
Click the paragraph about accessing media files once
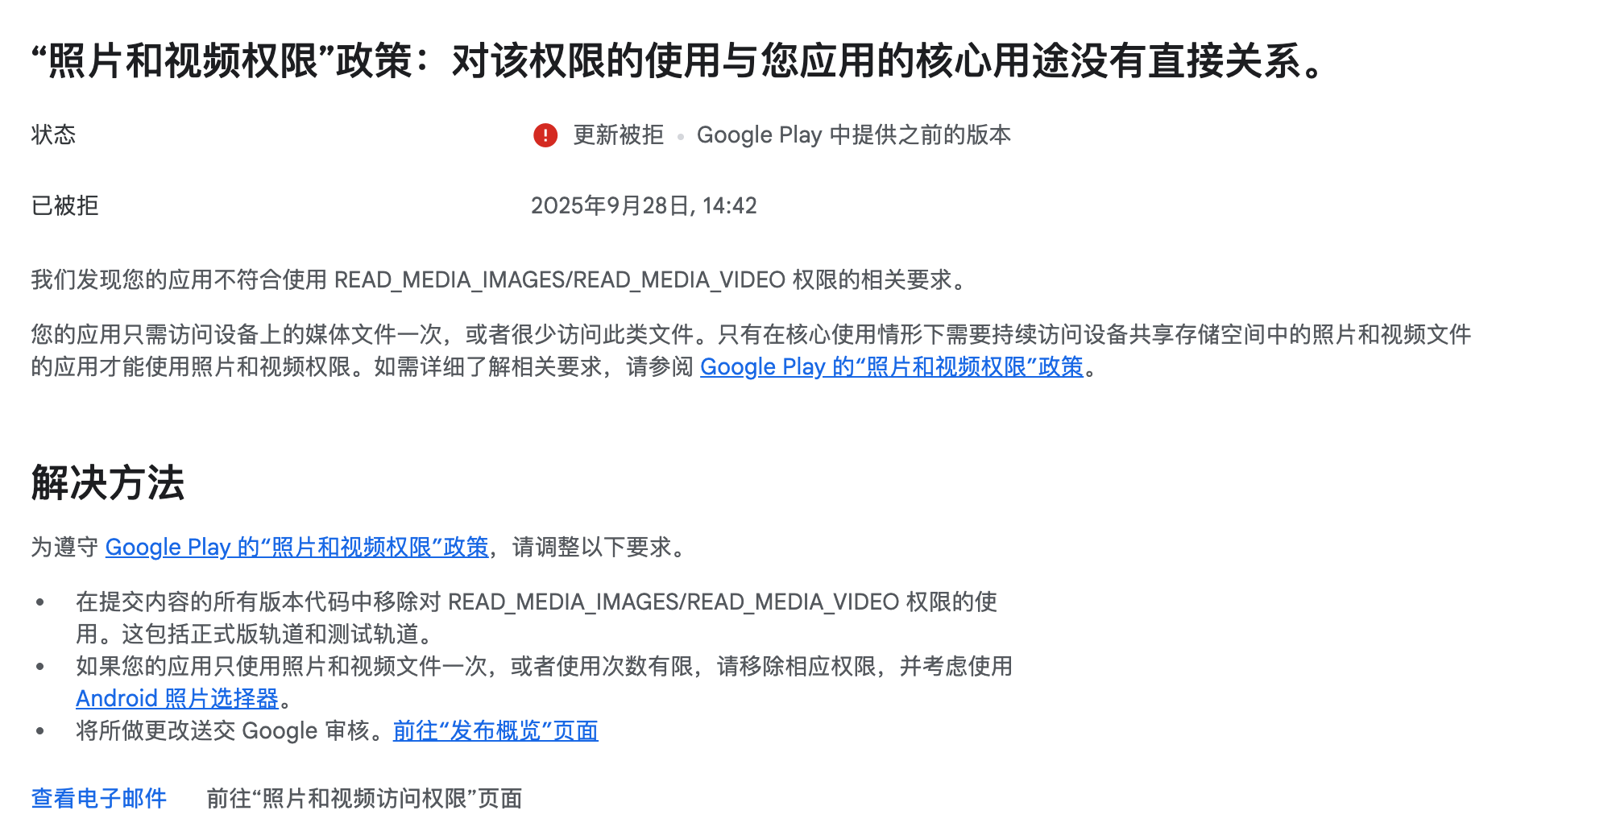[x=751, y=350]
